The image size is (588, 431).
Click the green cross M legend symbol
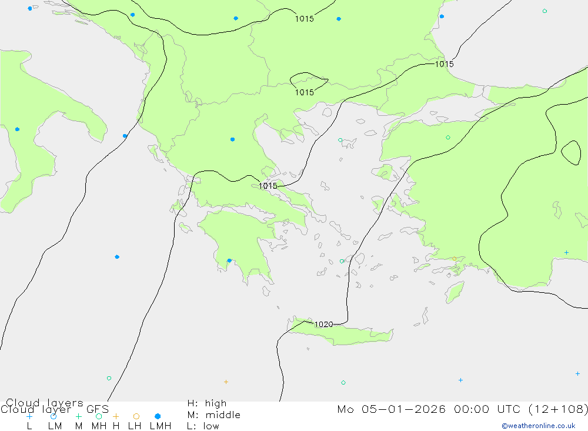[x=78, y=416]
